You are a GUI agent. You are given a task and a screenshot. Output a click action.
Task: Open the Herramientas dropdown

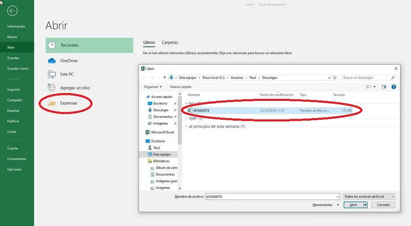326,205
